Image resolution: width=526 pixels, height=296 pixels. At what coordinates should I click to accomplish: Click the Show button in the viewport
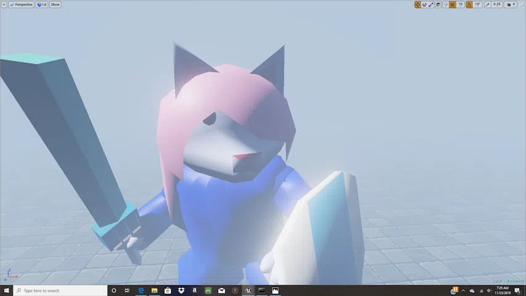click(55, 5)
